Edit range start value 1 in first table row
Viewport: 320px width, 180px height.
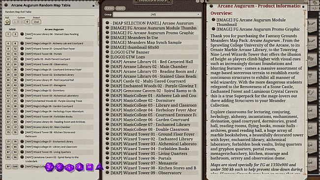8,34
